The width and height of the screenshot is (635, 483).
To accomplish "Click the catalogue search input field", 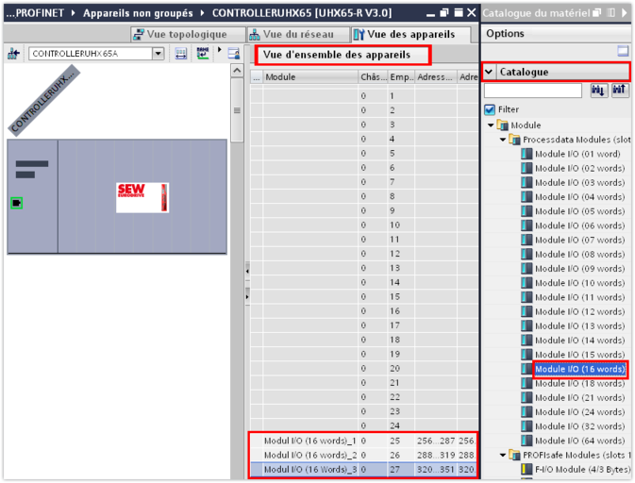I will pos(532,91).
